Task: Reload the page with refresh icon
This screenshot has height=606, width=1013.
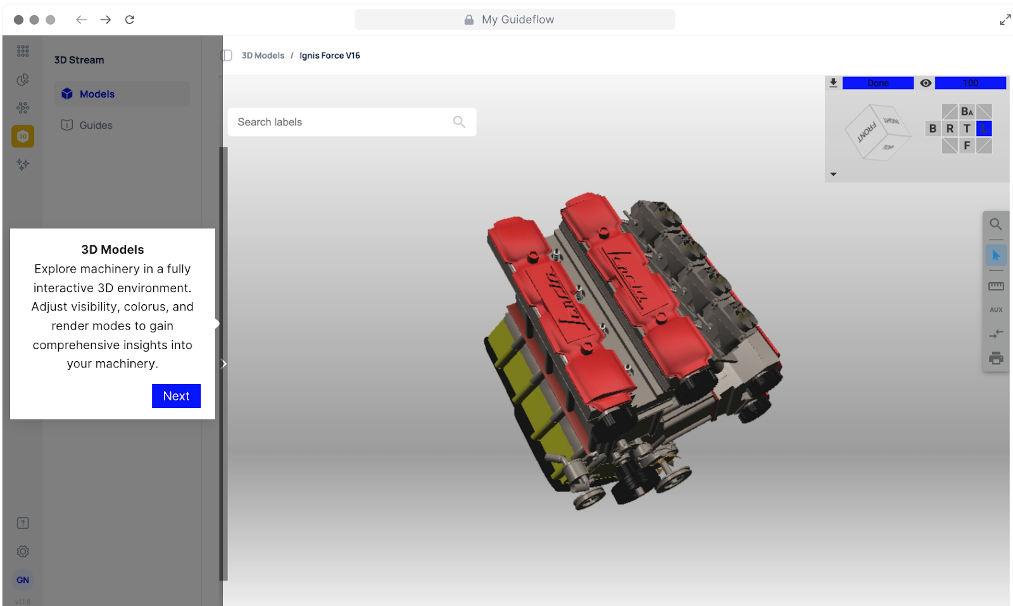Action: pyautogui.click(x=130, y=20)
